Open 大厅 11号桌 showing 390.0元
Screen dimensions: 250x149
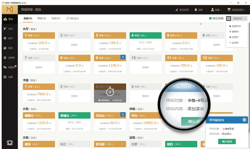[x=181, y=64]
